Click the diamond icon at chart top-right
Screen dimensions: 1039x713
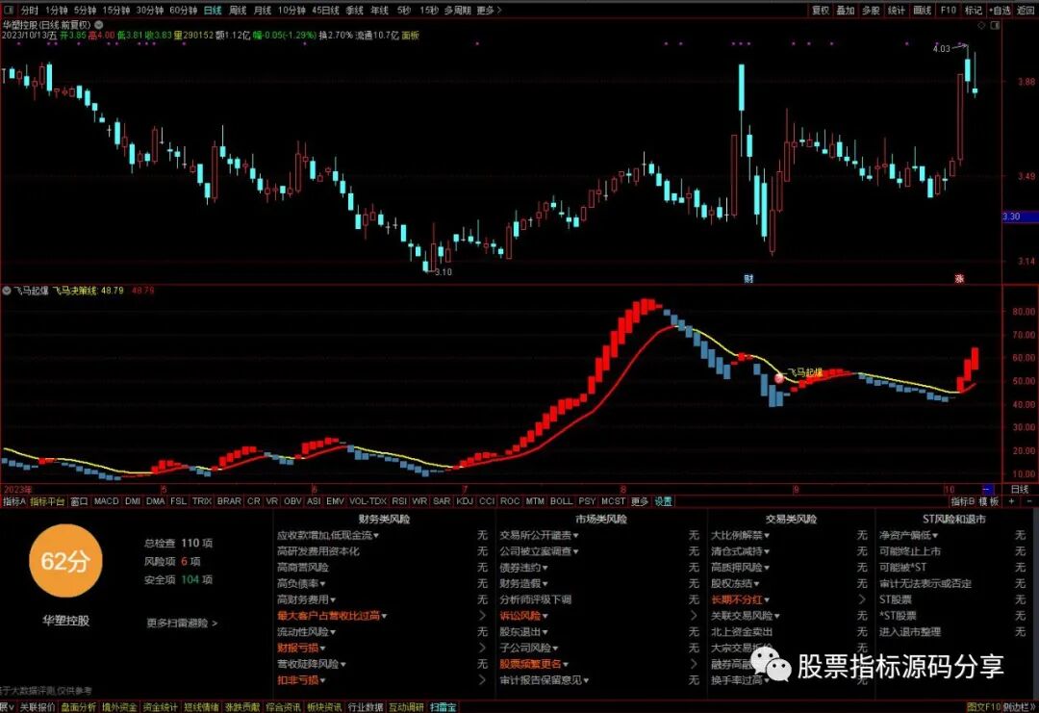[x=981, y=25]
